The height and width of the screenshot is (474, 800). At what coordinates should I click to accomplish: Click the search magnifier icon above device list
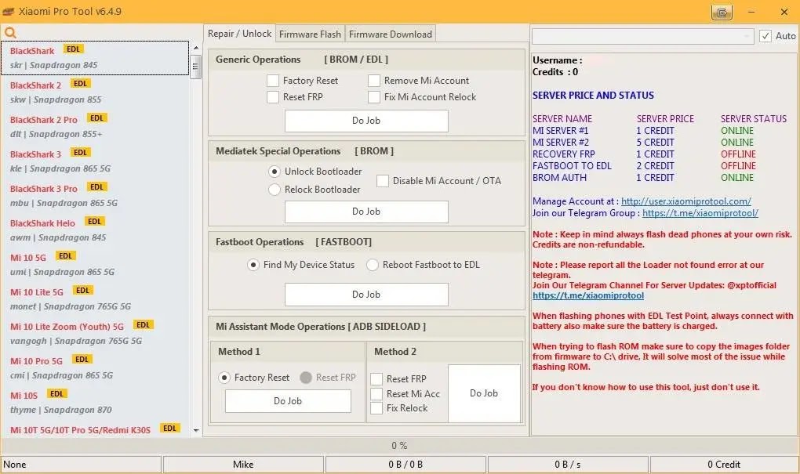10,33
